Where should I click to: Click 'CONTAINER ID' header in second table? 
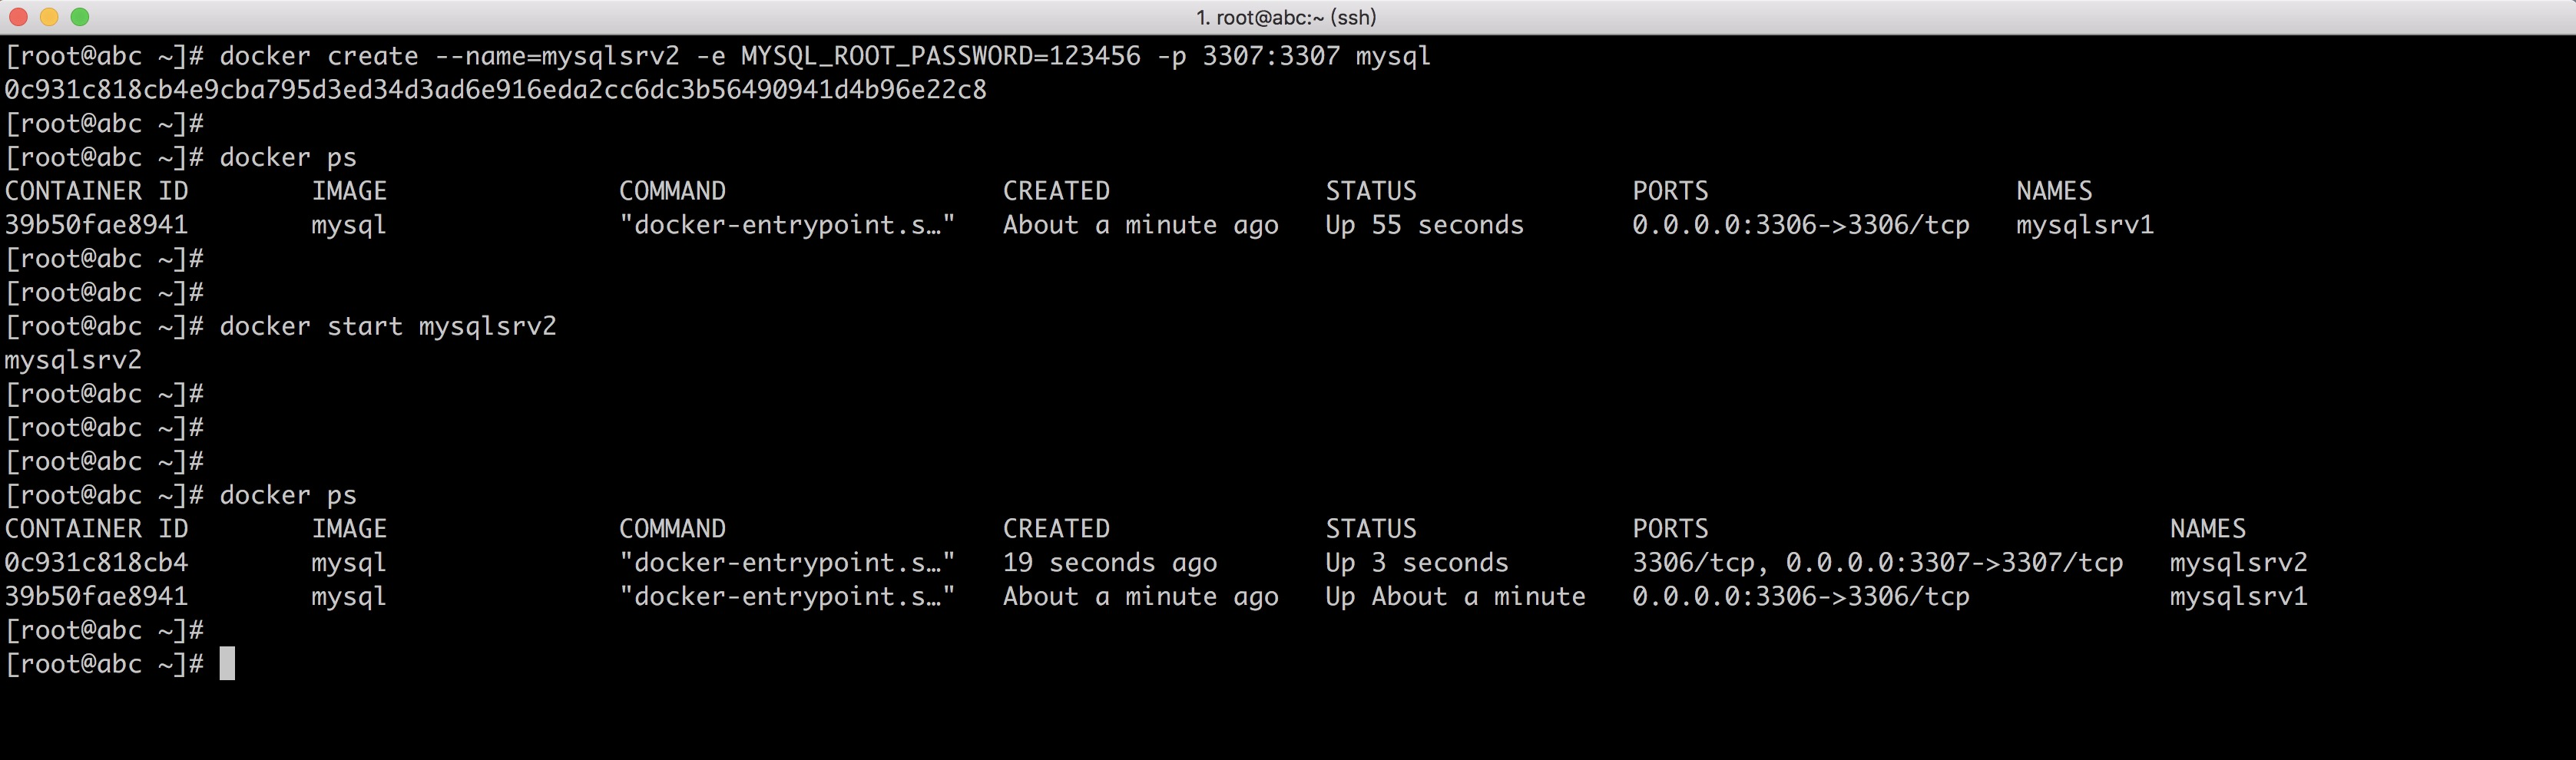click(96, 529)
